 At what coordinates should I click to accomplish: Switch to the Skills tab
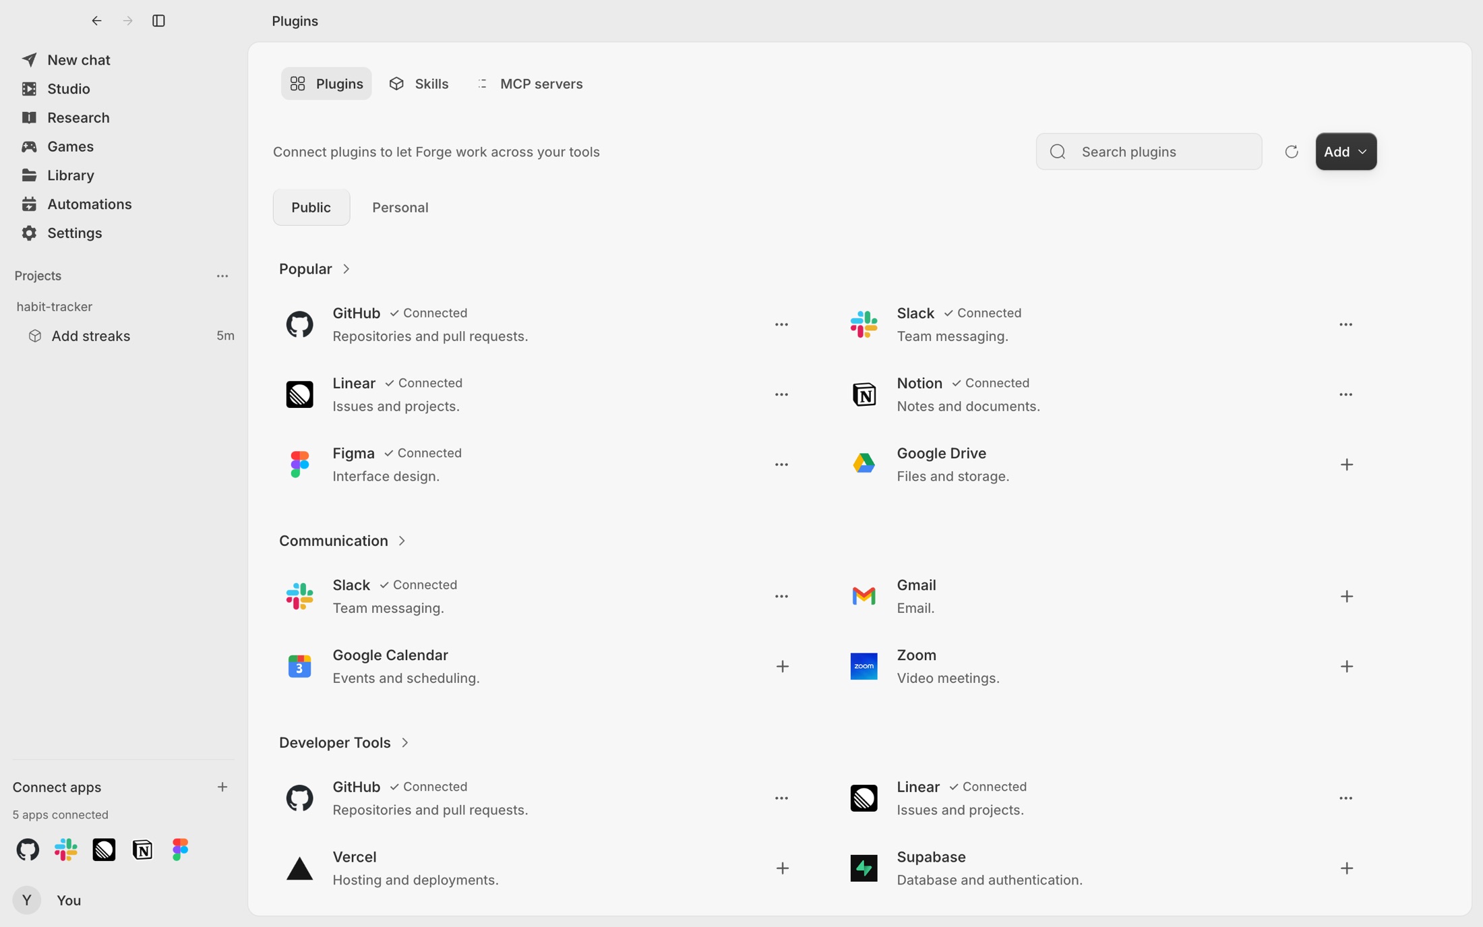(x=419, y=84)
